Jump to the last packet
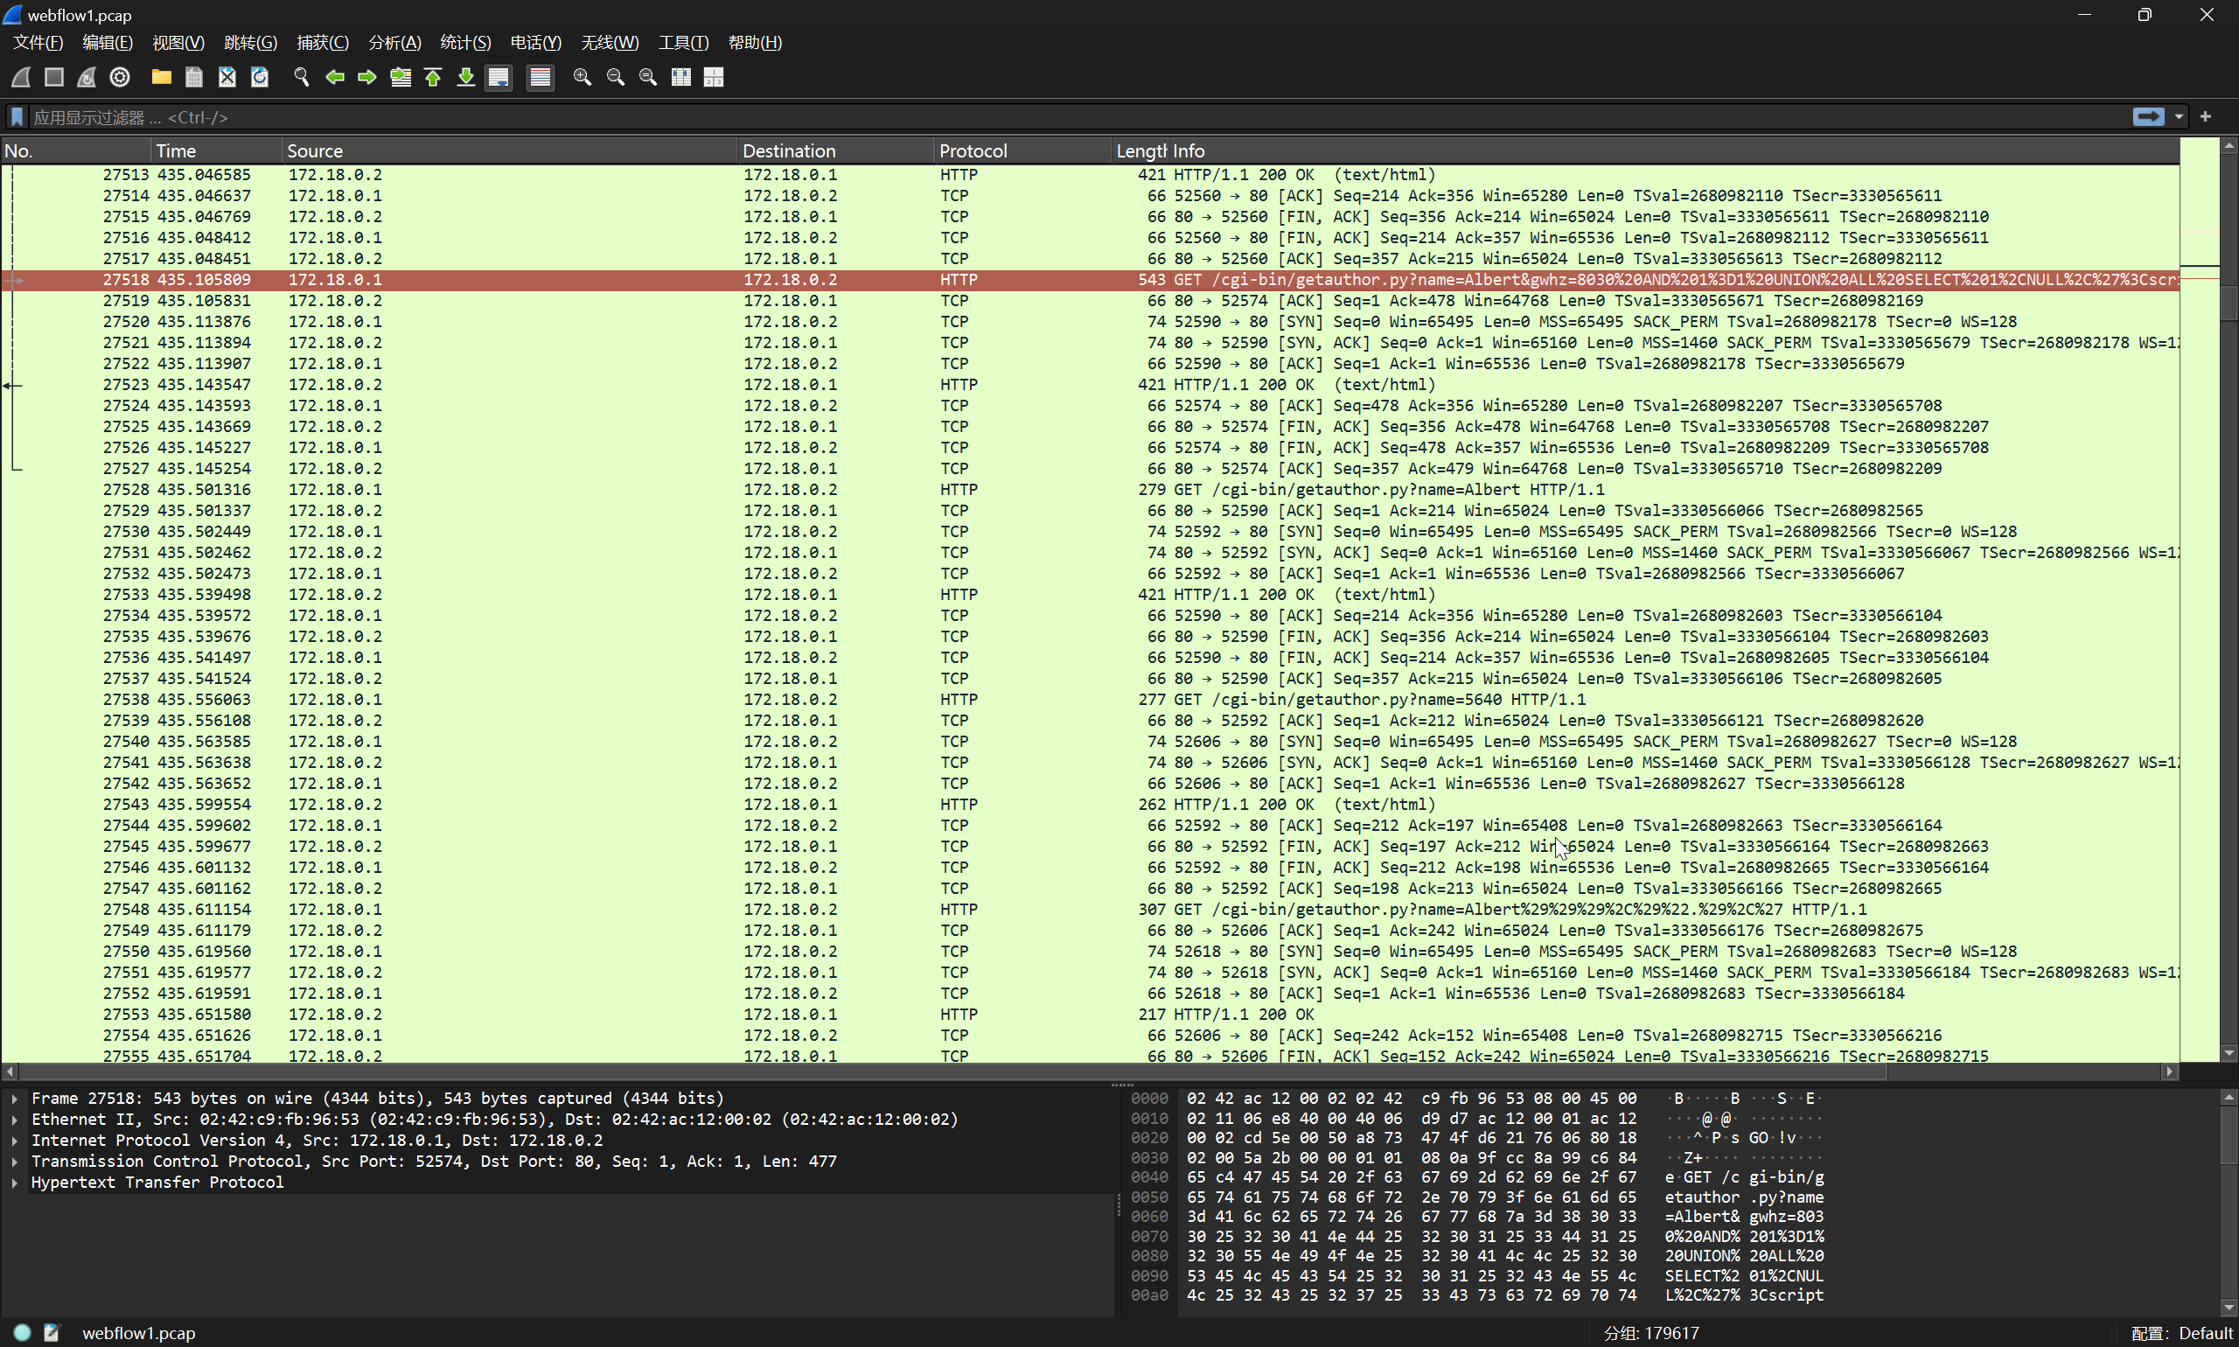 pyautogui.click(x=465, y=77)
